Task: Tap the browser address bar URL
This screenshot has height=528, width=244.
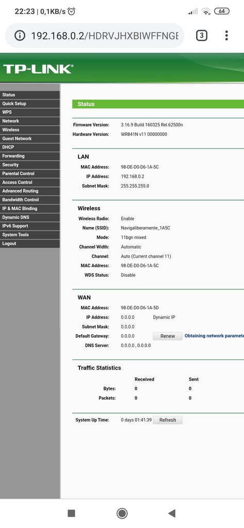Action: (x=105, y=36)
